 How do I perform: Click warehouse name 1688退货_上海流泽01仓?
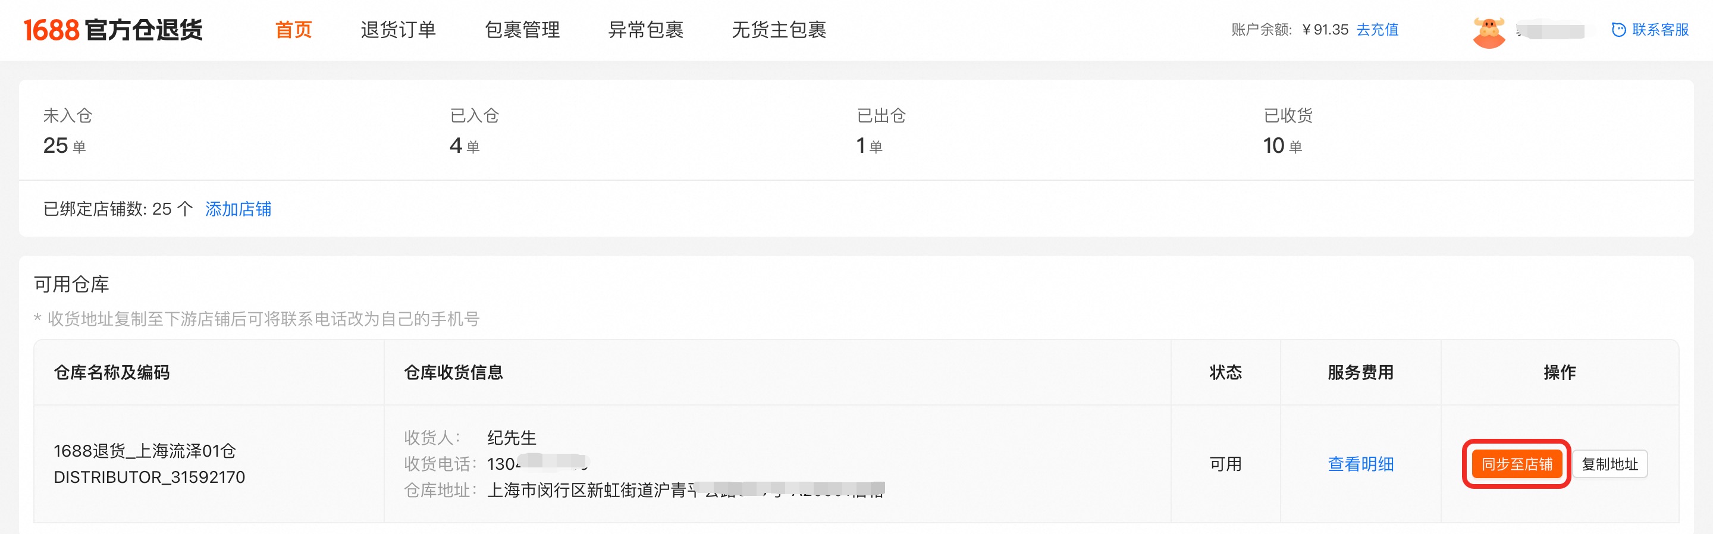(x=145, y=451)
